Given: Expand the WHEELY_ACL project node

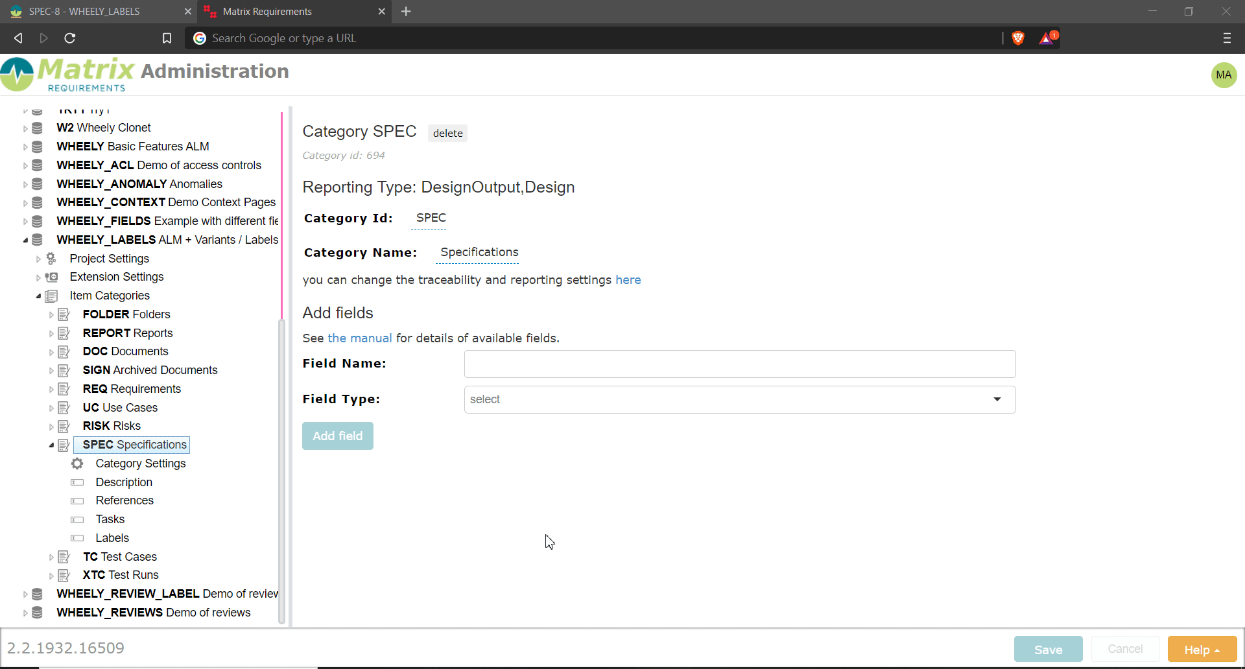Looking at the screenshot, I should [x=25, y=166].
